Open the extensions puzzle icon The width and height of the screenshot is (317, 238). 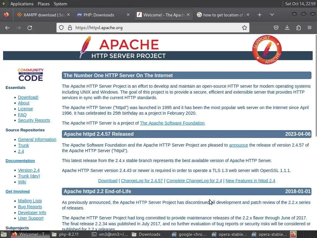coord(298,28)
